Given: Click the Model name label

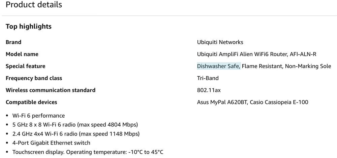Looking at the screenshot, I should [x=22, y=54].
